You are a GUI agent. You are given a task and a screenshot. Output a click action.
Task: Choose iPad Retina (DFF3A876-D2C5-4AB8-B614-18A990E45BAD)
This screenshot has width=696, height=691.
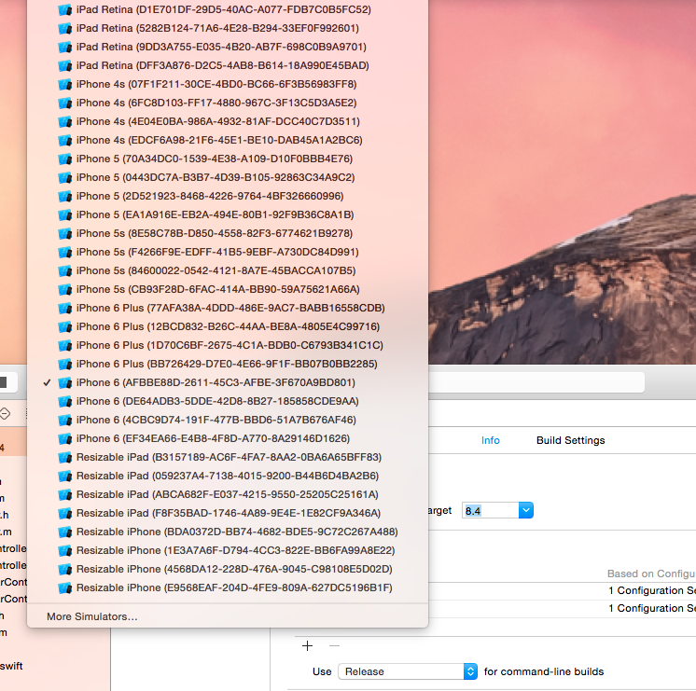tap(228, 65)
